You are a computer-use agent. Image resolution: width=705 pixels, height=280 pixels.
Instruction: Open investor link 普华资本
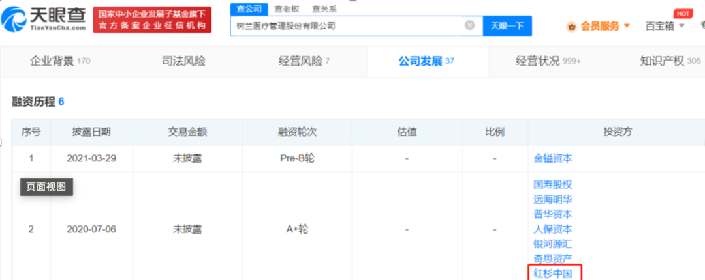pos(553,214)
